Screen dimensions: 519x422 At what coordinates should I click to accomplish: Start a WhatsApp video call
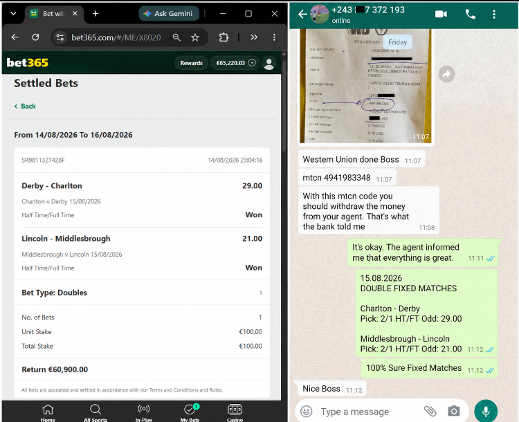click(x=441, y=14)
